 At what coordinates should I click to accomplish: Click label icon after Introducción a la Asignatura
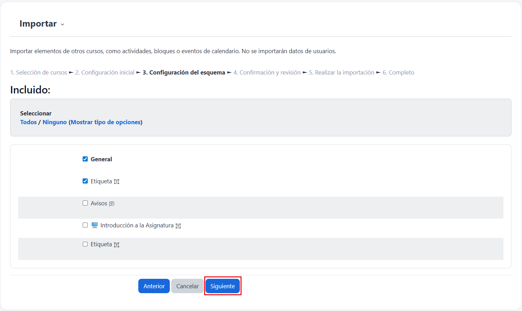coord(178,226)
